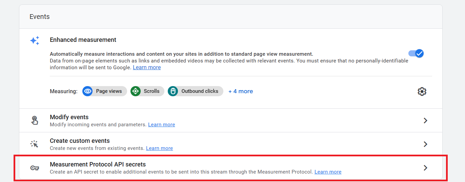
Task: Disable the Enhanced measurement toggle
Action: (416, 53)
